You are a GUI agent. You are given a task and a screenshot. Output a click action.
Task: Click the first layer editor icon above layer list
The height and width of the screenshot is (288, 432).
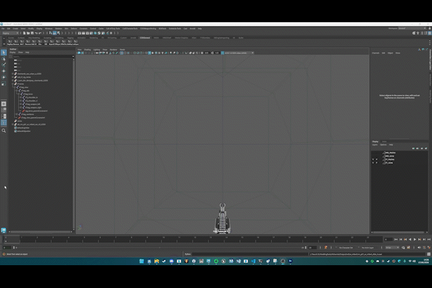(x=413, y=148)
